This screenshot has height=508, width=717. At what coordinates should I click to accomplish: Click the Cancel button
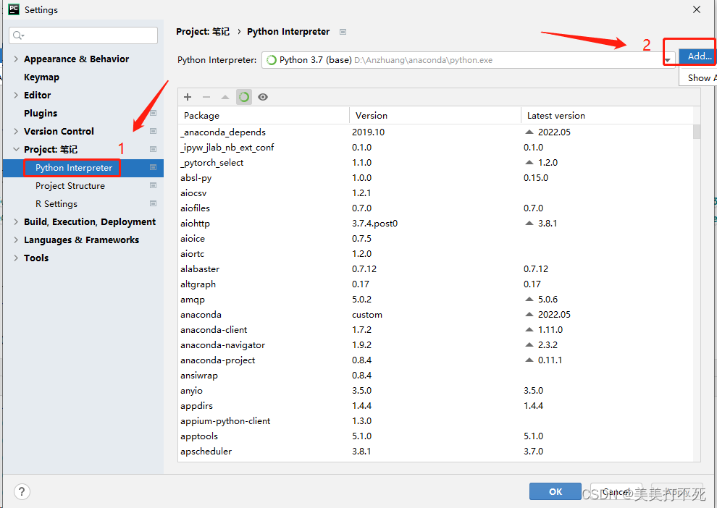click(x=616, y=491)
